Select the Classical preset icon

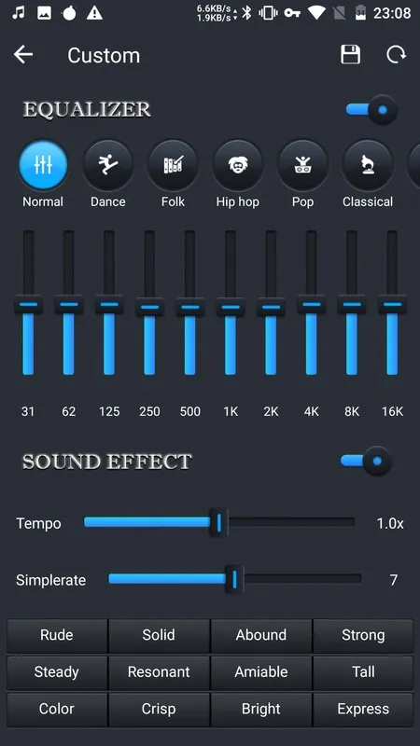pos(368,165)
